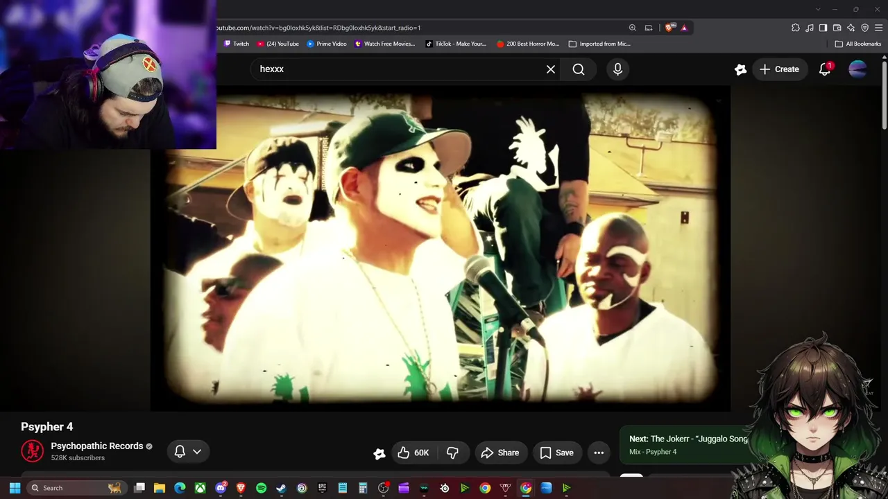Image resolution: width=888 pixels, height=499 pixels.
Task: Open Brave Leo AI sparkle icon
Action: click(851, 28)
